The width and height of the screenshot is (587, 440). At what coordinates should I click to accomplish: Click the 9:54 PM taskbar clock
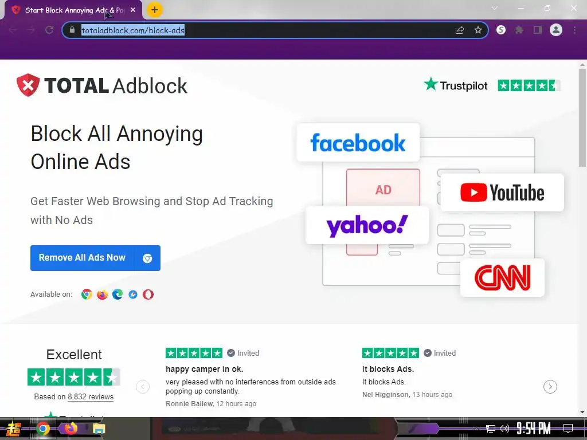(x=534, y=428)
